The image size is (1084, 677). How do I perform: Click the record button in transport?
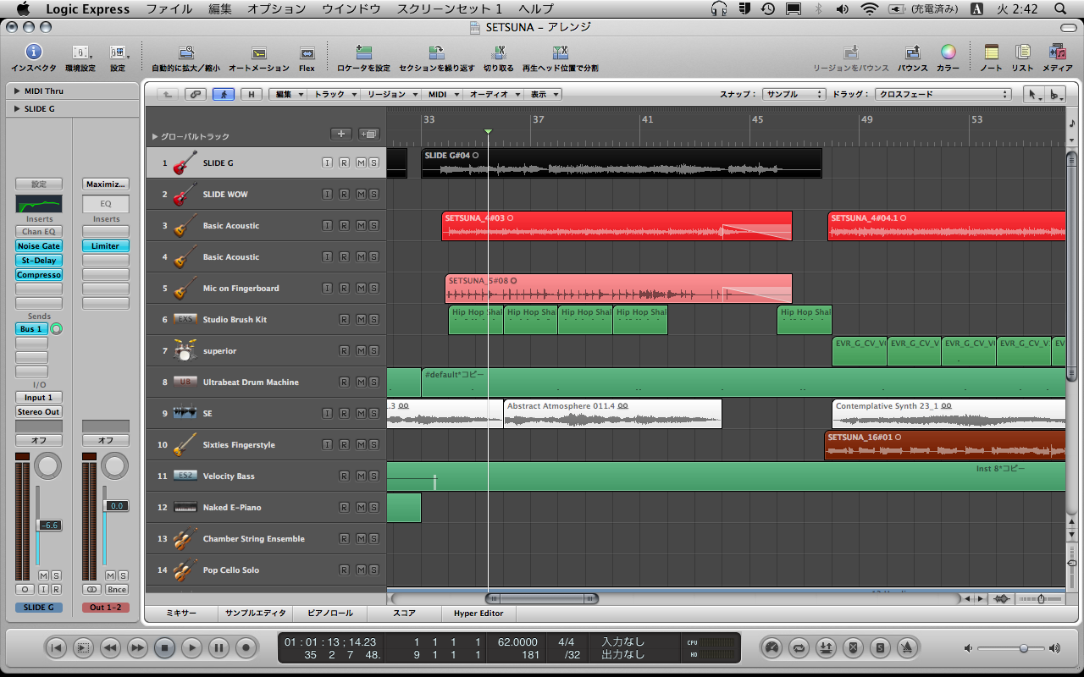point(246,648)
